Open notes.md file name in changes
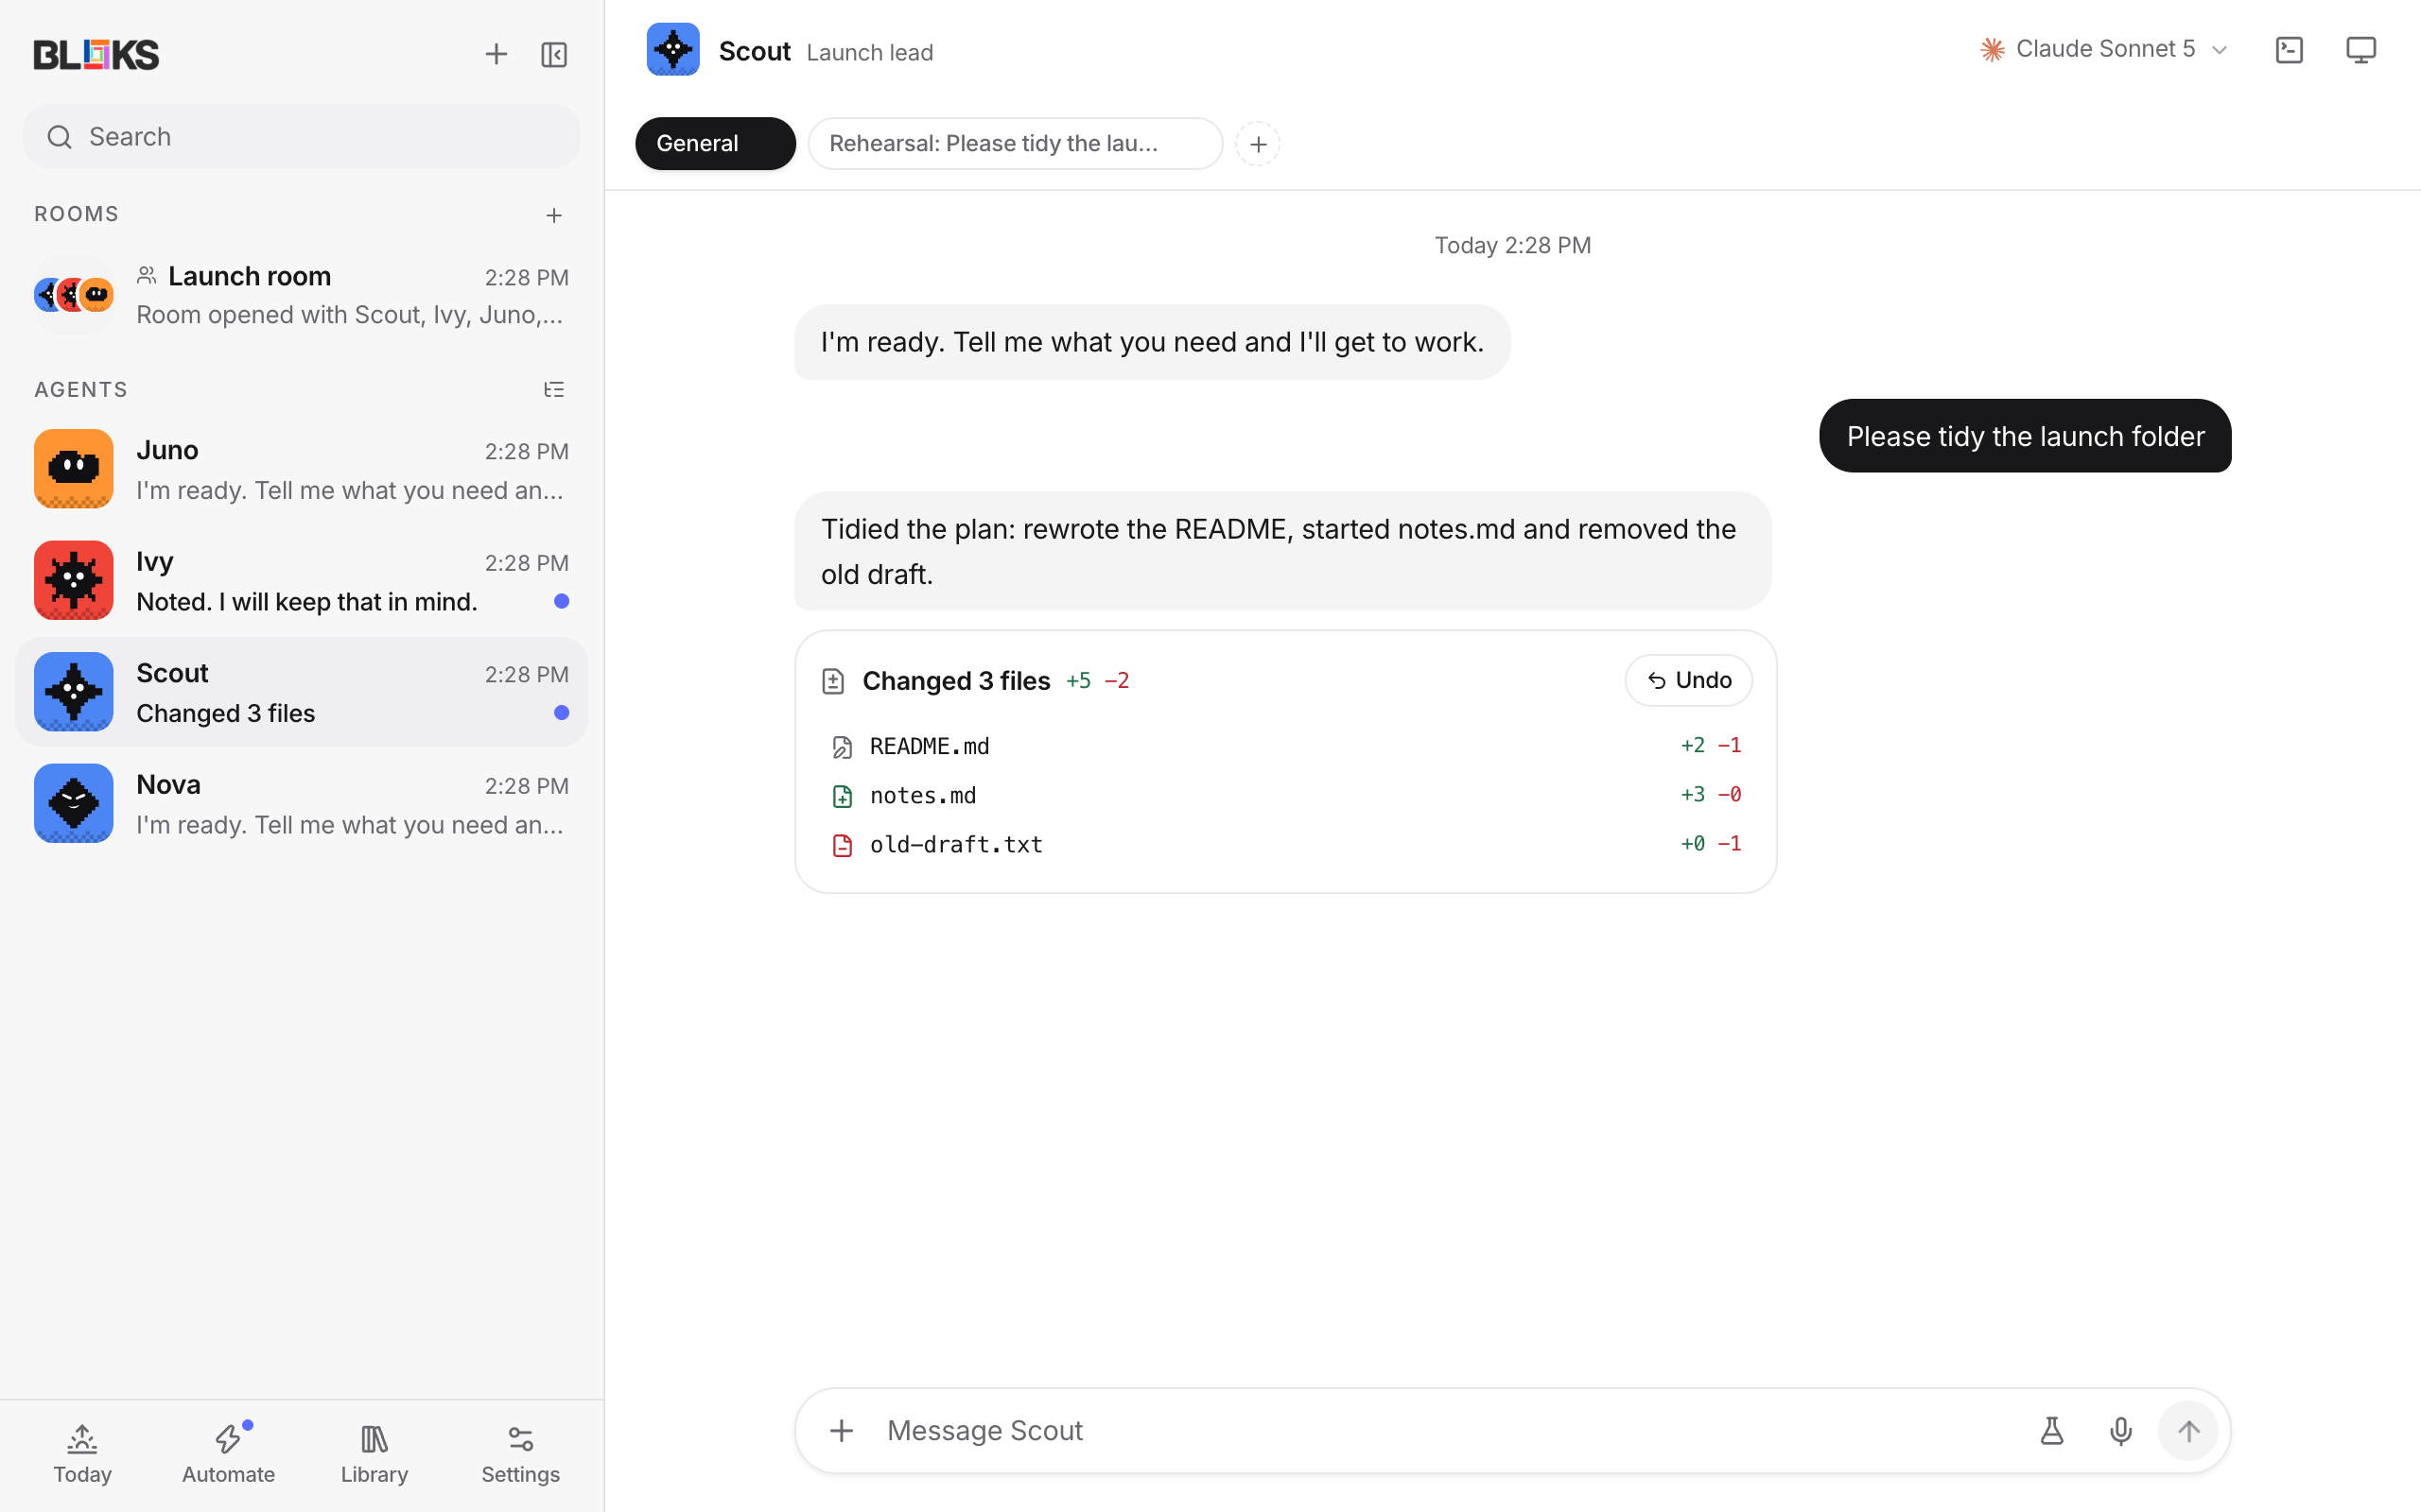This screenshot has width=2421, height=1512. click(922, 796)
